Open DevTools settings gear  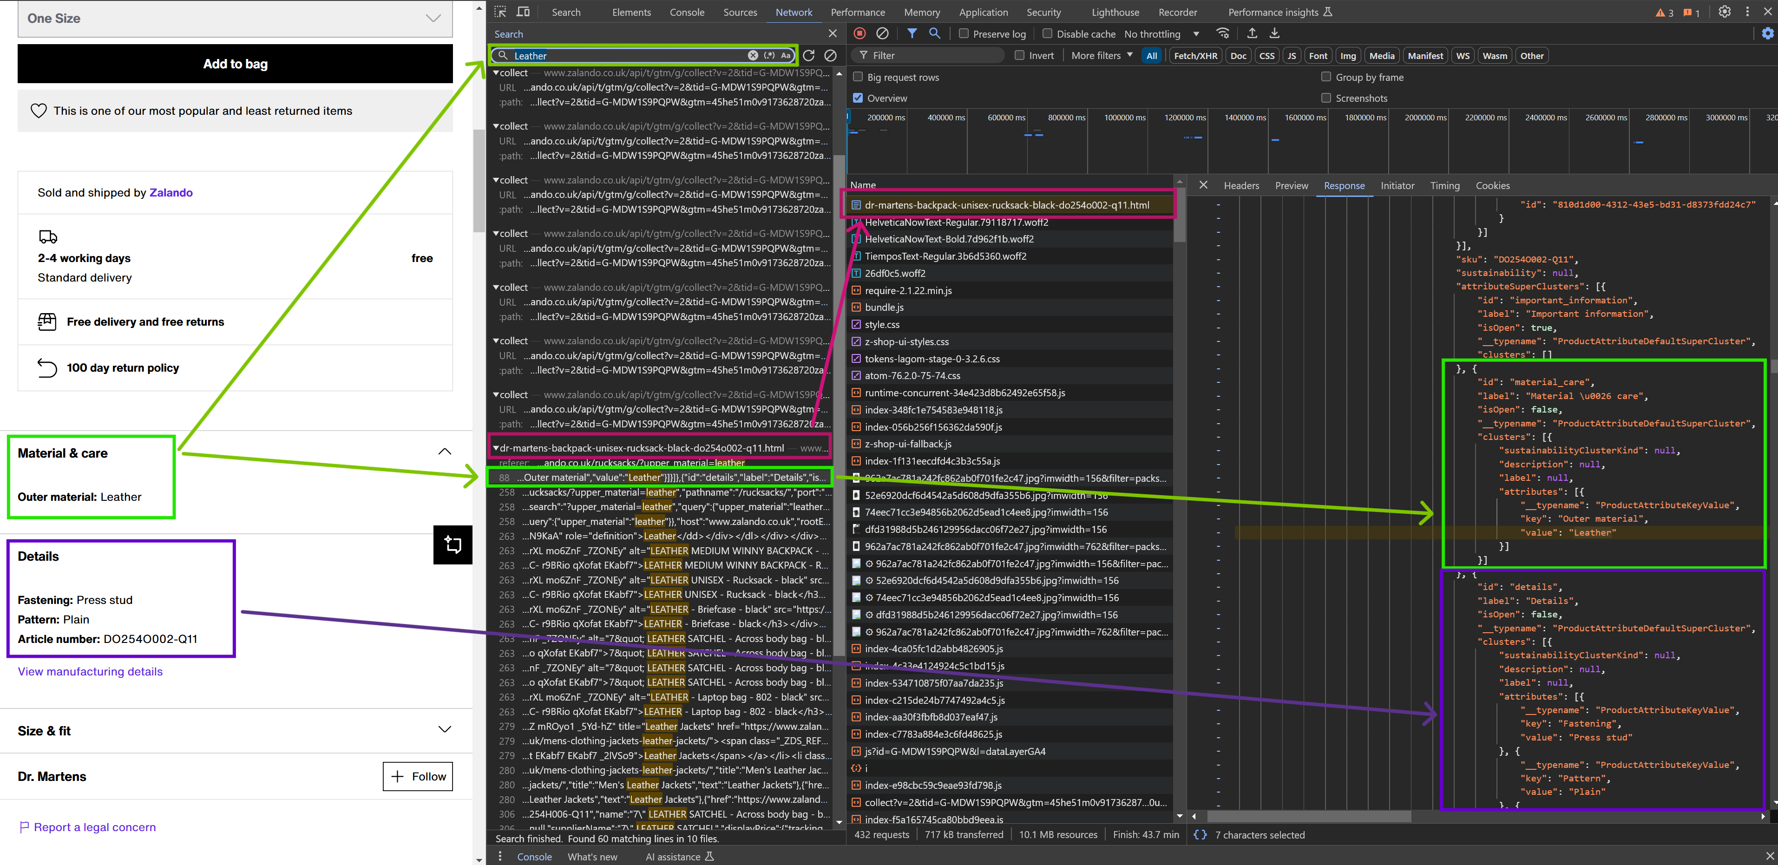coord(1725,12)
